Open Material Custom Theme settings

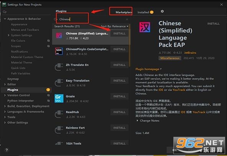[27, 57]
